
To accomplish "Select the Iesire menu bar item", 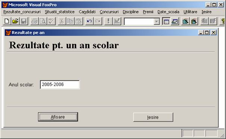I will (x=207, y=12).
